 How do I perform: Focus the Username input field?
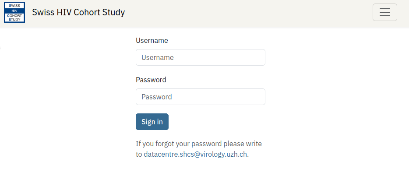pos(200,57)
